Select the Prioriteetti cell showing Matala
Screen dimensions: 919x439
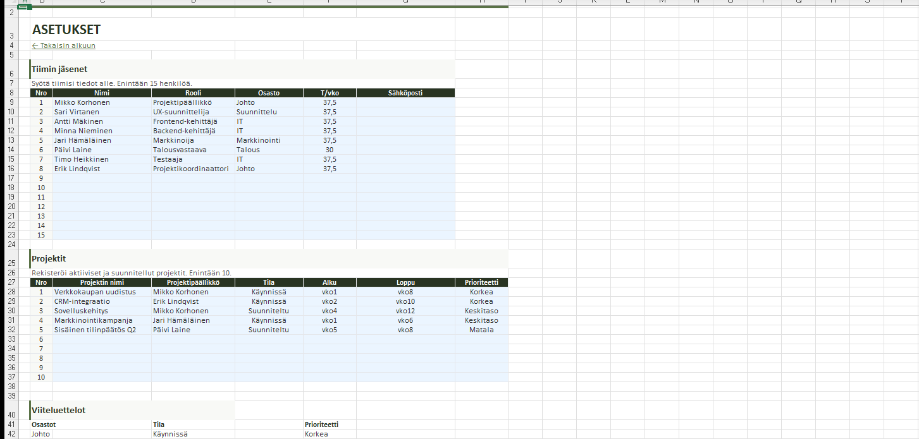click(x=481, y=330)
